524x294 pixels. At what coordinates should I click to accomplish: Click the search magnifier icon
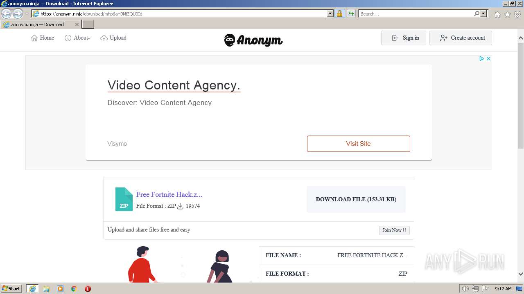[x=477, y=14]
